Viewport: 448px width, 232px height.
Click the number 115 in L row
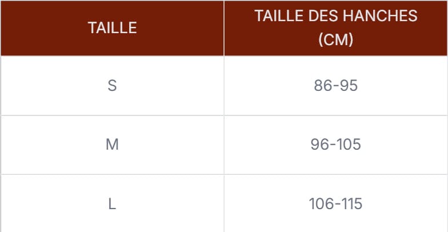353,204
